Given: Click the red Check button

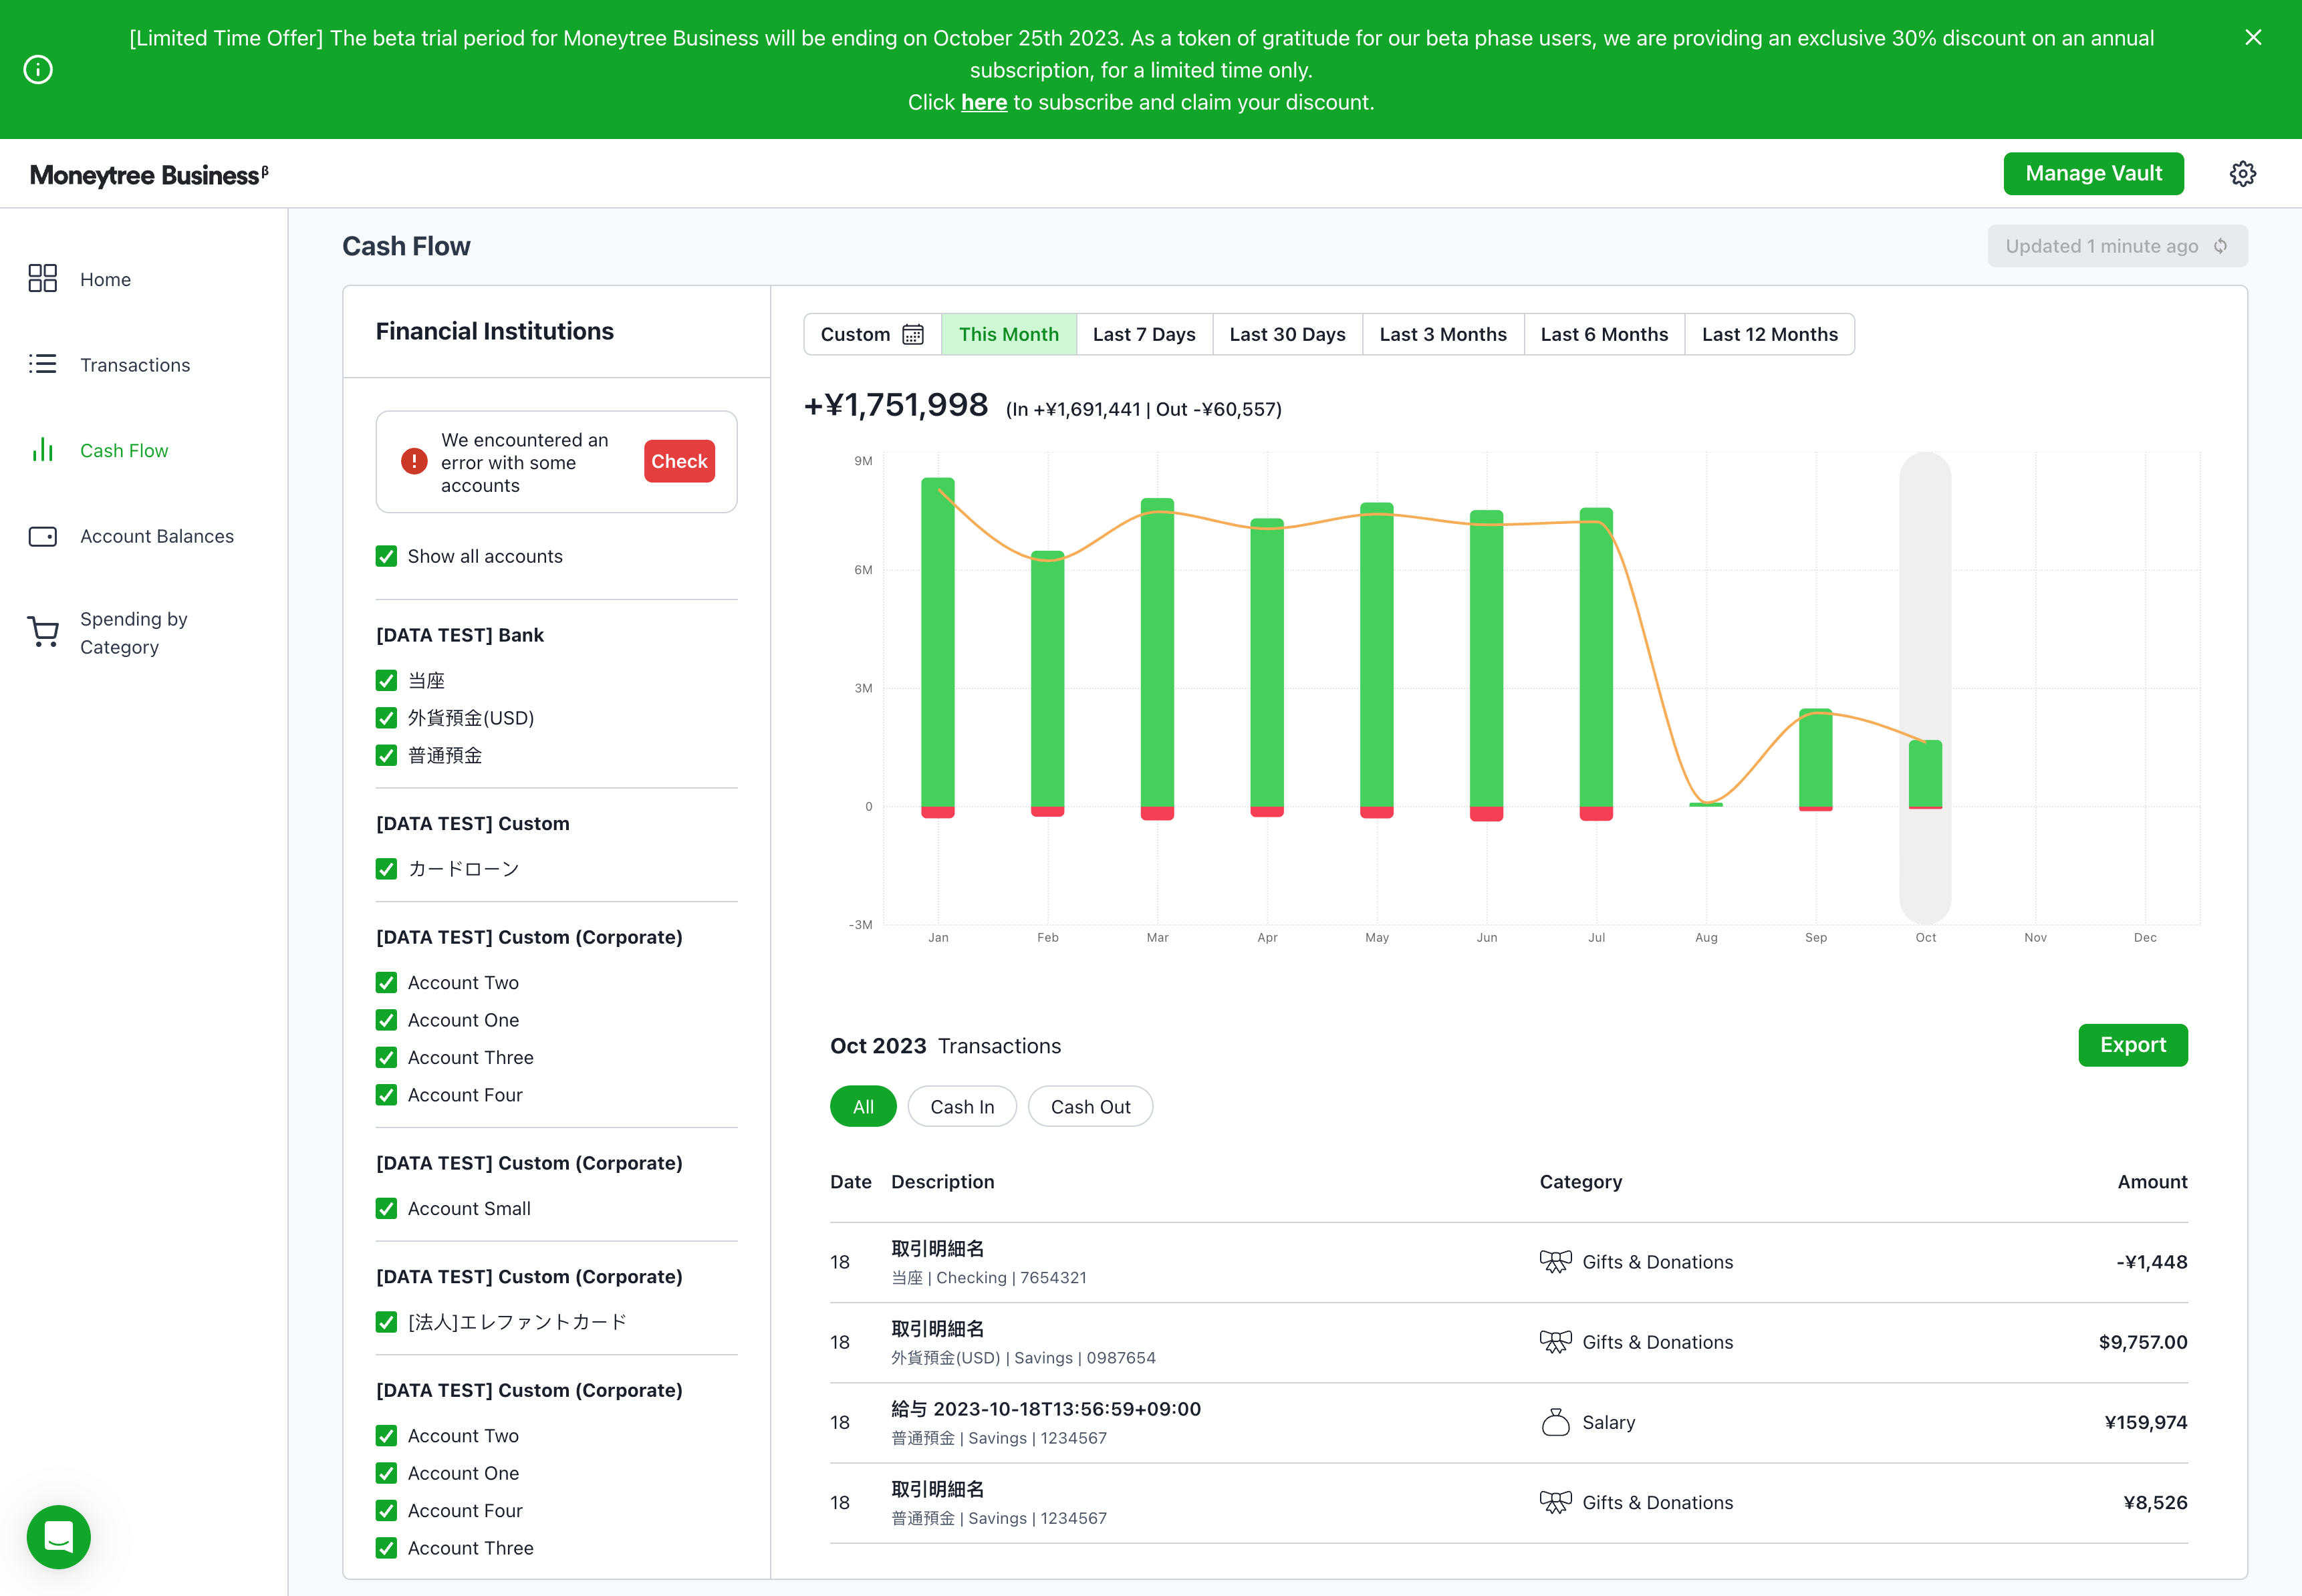Looking at the screenshot, I should 679,461.
